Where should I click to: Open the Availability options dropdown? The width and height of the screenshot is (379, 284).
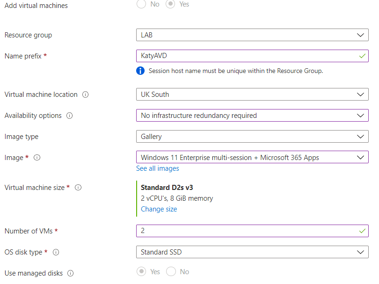pyautogui.click(x=252, y=116)
